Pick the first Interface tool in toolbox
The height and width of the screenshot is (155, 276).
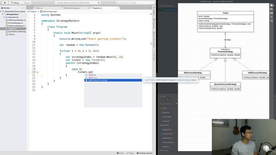coord(166,112)
